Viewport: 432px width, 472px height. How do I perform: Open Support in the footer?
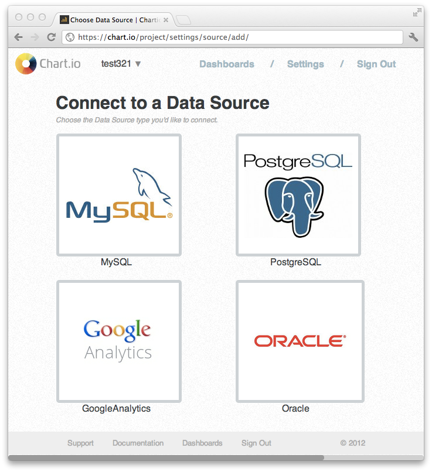(x=80, y=443)
